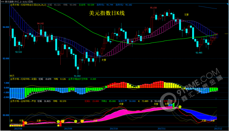Click smiley face icon near 2017/11 oscillator peak
The image size is (229, 131).
point(180,107)
